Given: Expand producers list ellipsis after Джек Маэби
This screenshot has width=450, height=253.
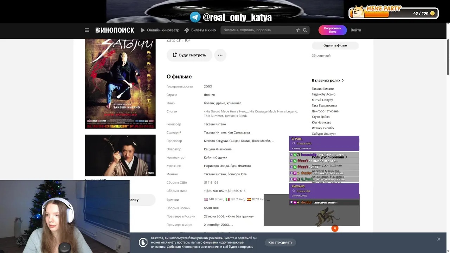Looking at the screenshot, I should (x=273, y=141).
